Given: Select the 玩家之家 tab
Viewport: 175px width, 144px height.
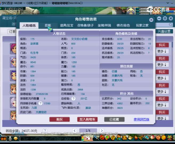Looking at the screenshot, I should pos(142,25).
